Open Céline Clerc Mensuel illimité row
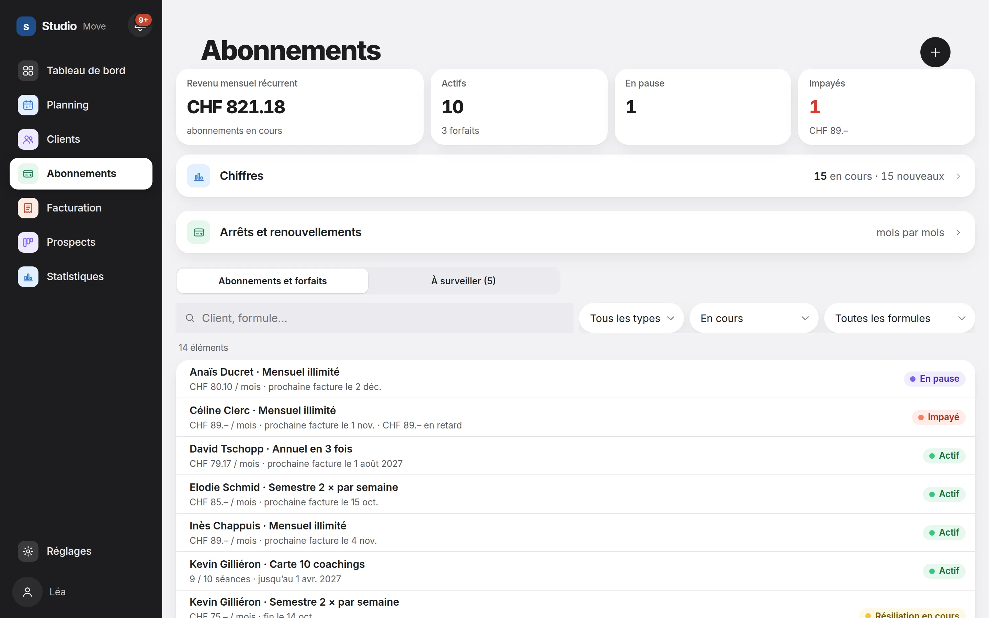 [576, 417]
